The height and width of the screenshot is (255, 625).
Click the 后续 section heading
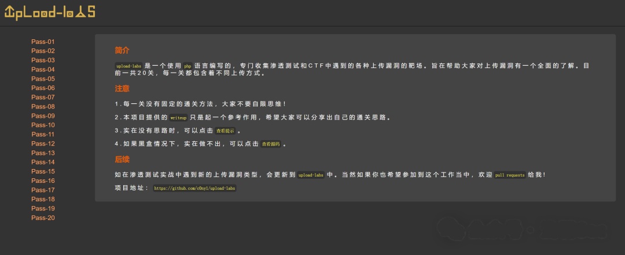tap(122, 159)
